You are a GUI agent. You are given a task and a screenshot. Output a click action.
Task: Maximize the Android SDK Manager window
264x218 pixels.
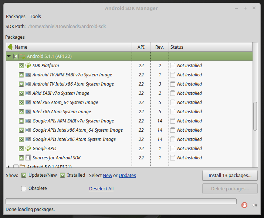click(245, 8)
